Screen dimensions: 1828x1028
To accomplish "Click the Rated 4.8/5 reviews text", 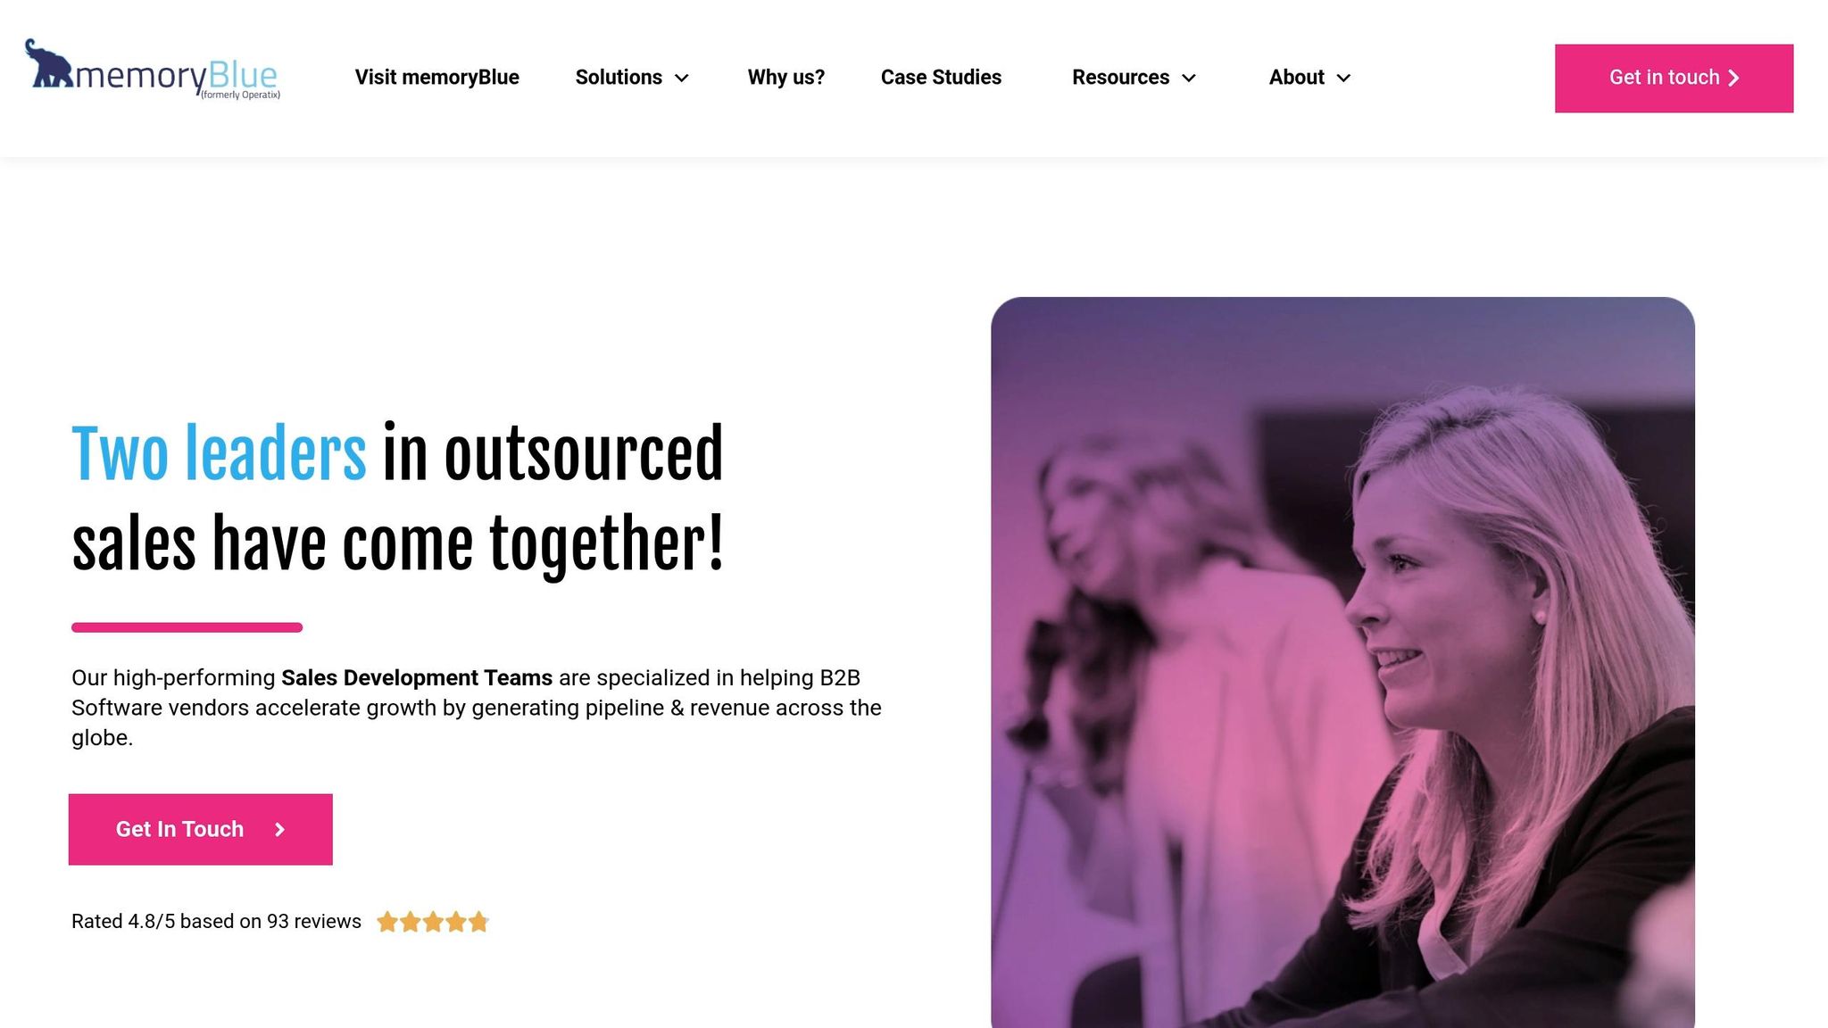I will point(216,922).
